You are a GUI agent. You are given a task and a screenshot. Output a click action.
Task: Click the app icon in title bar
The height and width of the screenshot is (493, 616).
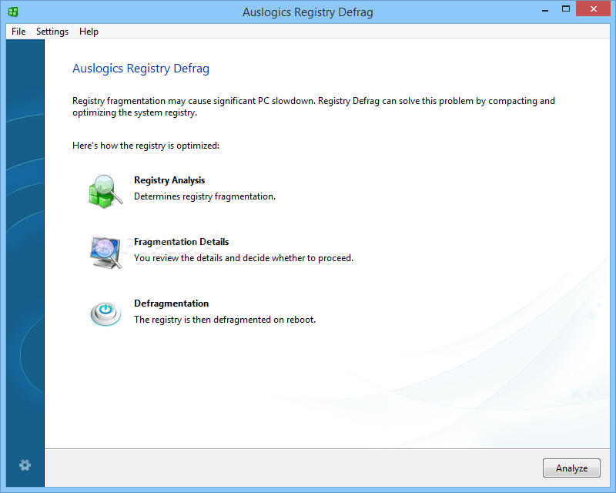point(13,12)
